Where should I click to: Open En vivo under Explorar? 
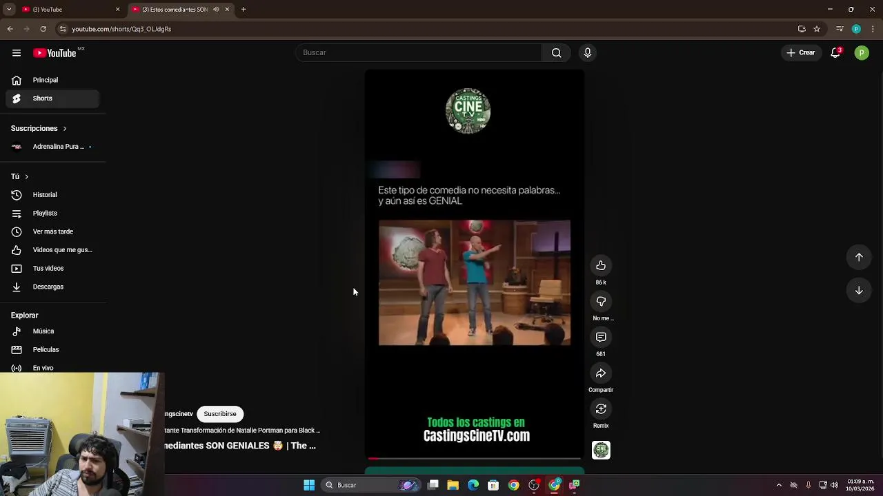[x=52, y=368]
